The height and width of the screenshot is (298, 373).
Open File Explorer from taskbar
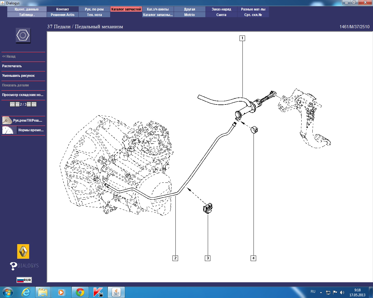43,292
